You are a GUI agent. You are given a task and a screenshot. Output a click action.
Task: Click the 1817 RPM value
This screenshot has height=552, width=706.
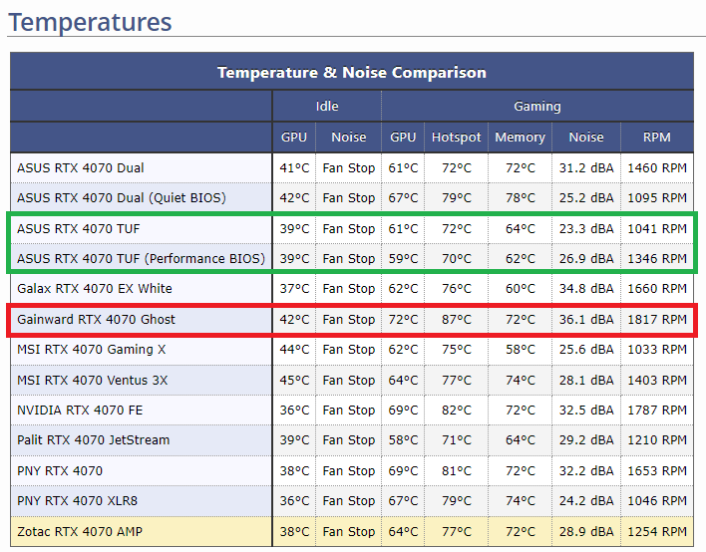[x=657, y=320]
